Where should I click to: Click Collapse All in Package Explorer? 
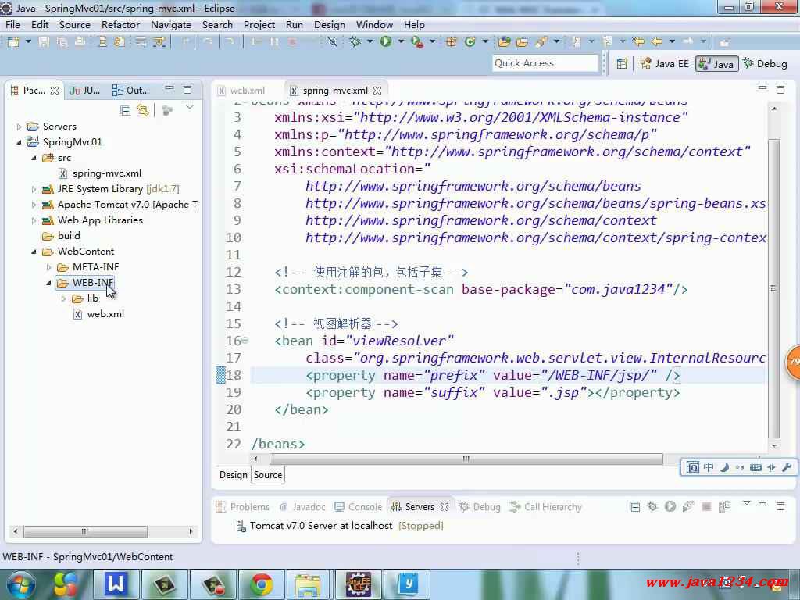coord(125,110)
